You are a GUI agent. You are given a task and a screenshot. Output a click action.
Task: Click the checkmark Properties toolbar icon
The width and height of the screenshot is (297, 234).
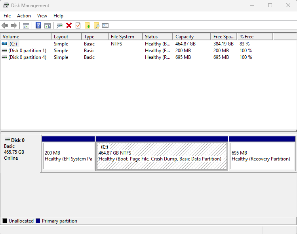tap(78, 25)
